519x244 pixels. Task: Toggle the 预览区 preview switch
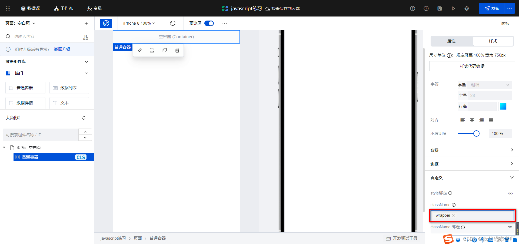209,23
